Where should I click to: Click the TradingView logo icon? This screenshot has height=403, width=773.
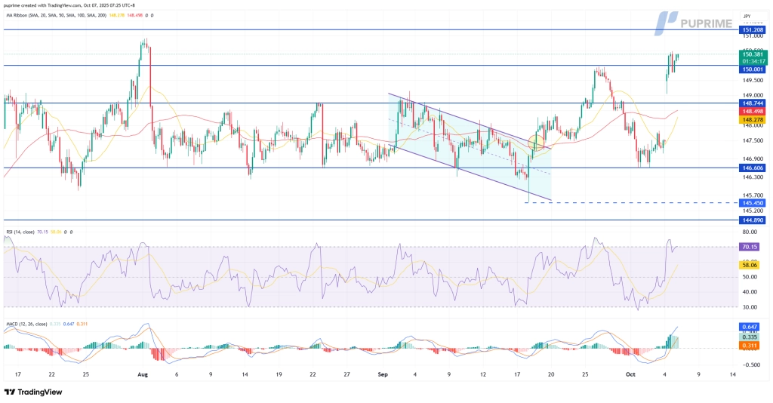click(11, 392)
